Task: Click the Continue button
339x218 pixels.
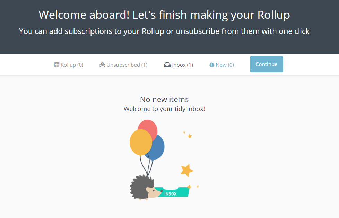Action: pyautogui.click(x=266, y=64)
